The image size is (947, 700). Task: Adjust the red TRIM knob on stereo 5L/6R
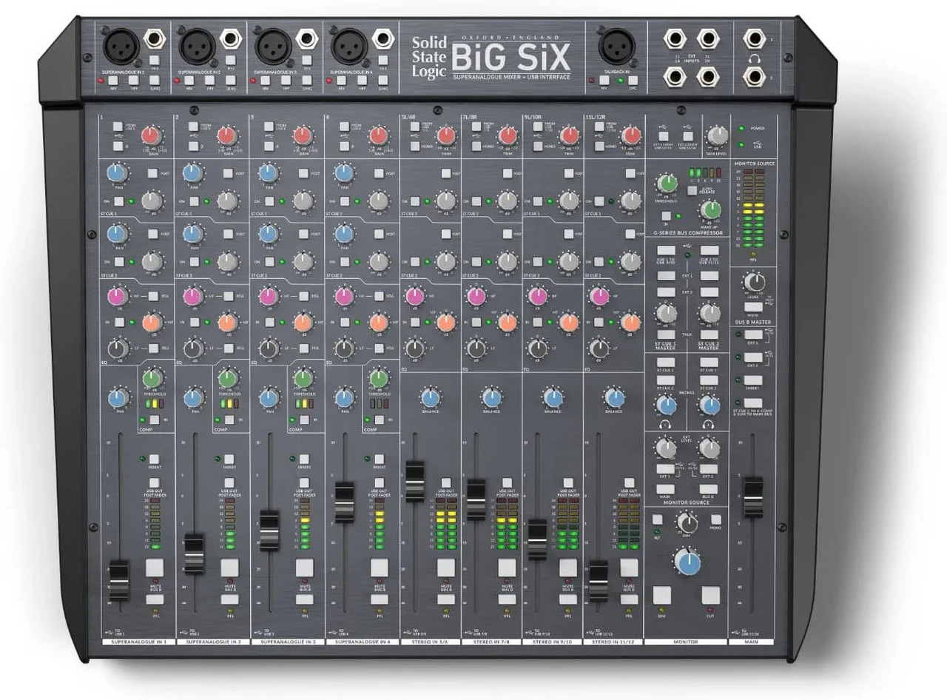[445, 135]
